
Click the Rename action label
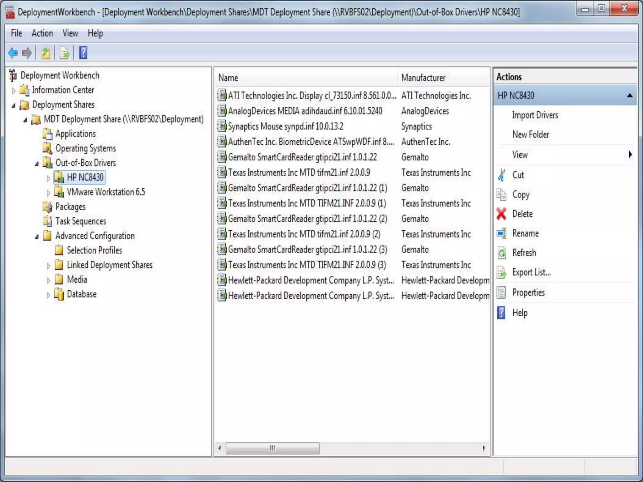click(x=525, y=233)
